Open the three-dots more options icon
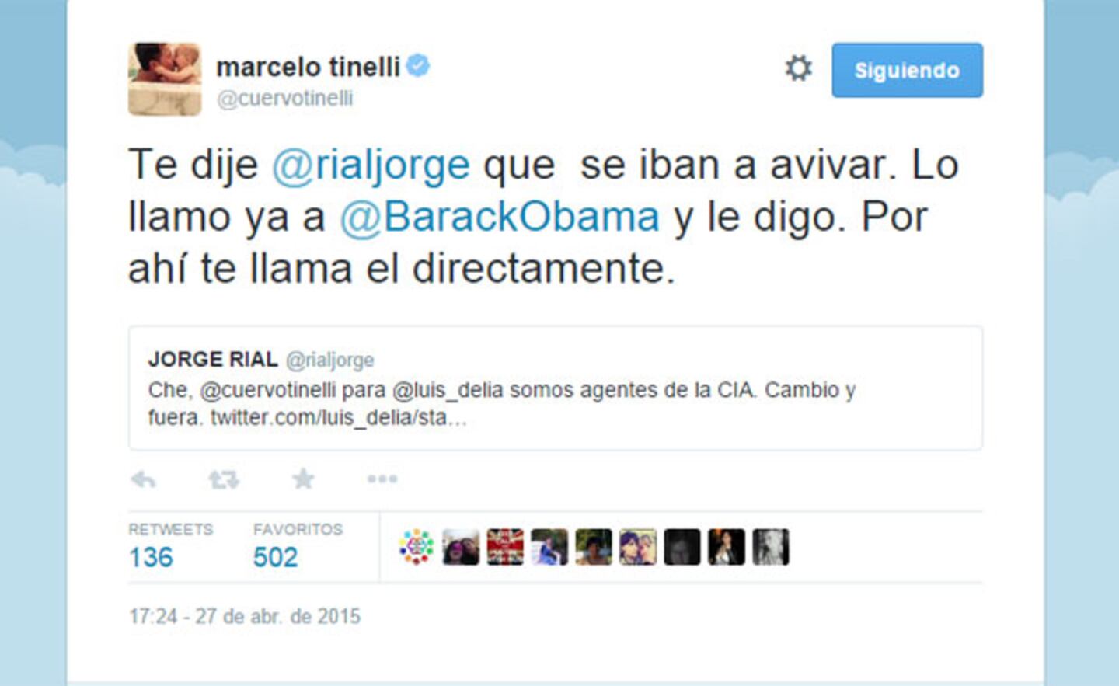The width and height of the screenshot is (1119, 686). [x=382, y=479]
